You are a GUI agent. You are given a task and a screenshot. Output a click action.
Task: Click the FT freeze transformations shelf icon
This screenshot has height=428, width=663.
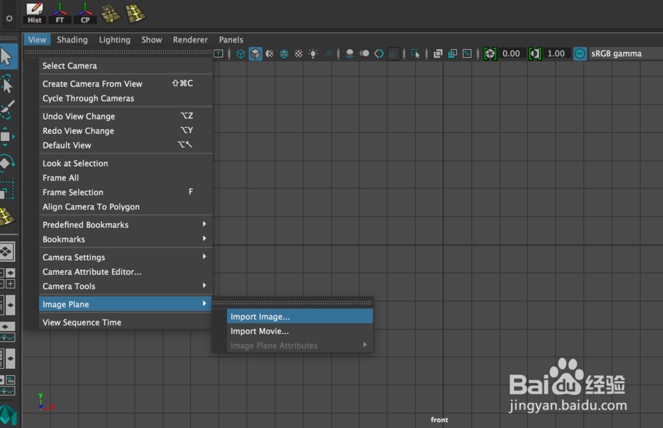[60, 13]
